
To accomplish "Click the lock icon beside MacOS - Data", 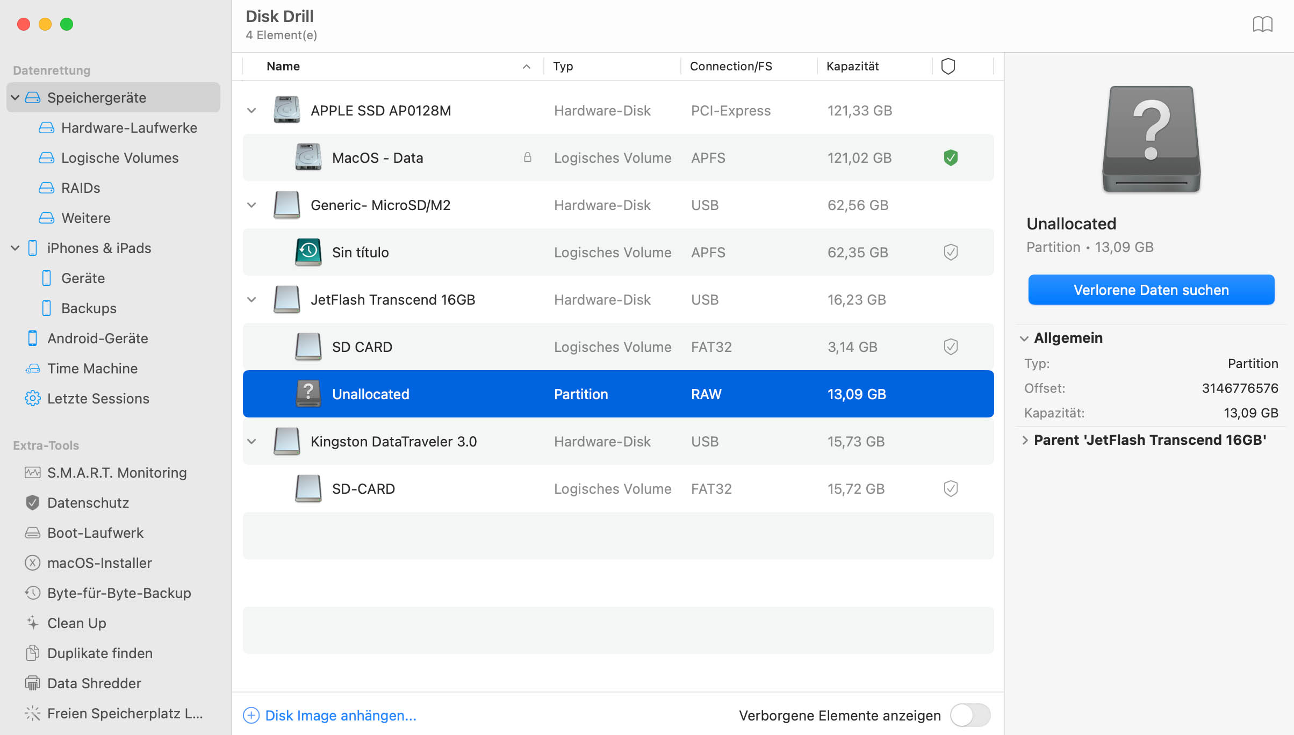I will [x=527, y=157].
